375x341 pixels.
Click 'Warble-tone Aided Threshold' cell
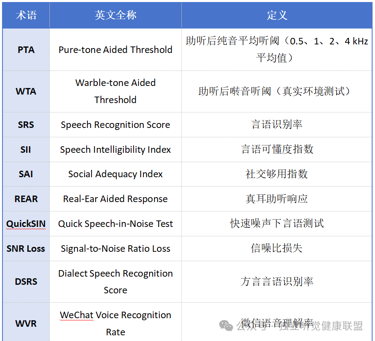coord(116,91)
